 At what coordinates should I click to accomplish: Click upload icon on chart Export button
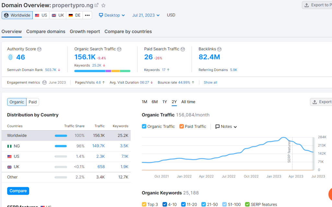point(315,102)
